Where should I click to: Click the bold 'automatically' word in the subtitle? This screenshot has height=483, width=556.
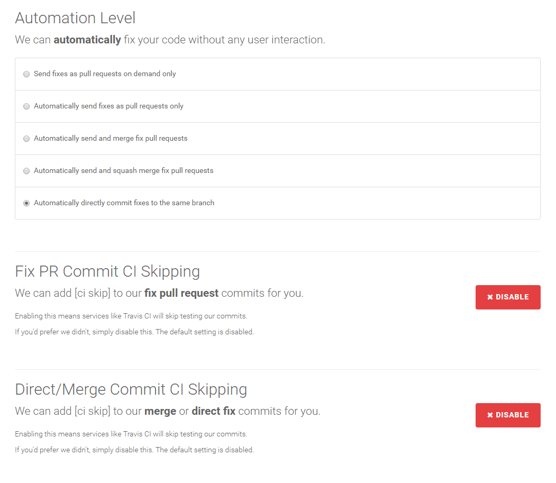coord(87,40)
